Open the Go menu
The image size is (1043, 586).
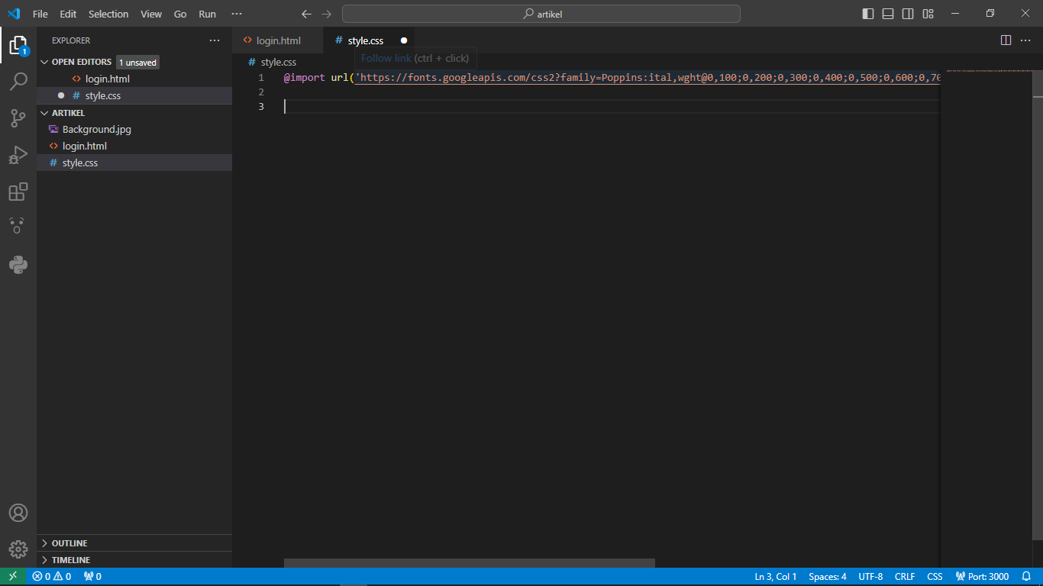click(x=180, y=14)
